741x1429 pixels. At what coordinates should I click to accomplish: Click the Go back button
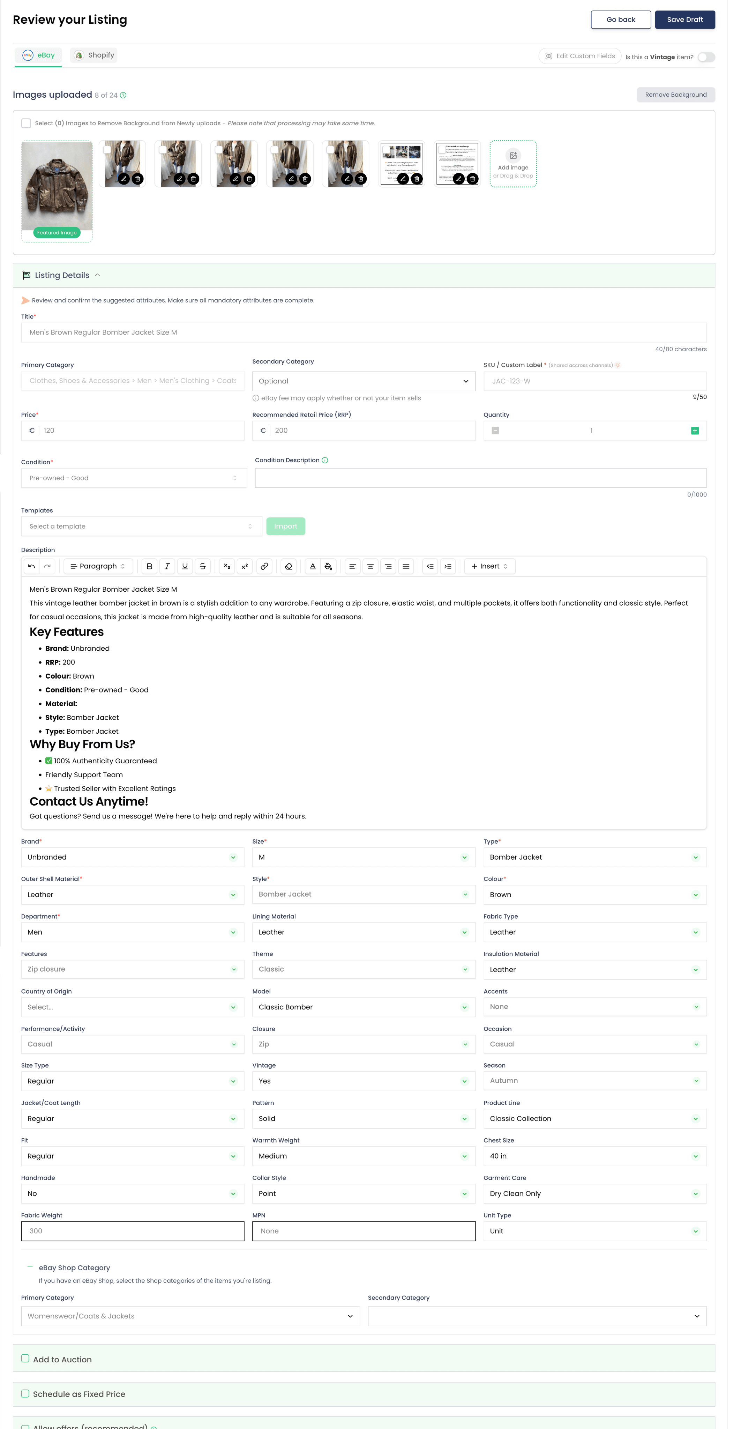(621, 20)
